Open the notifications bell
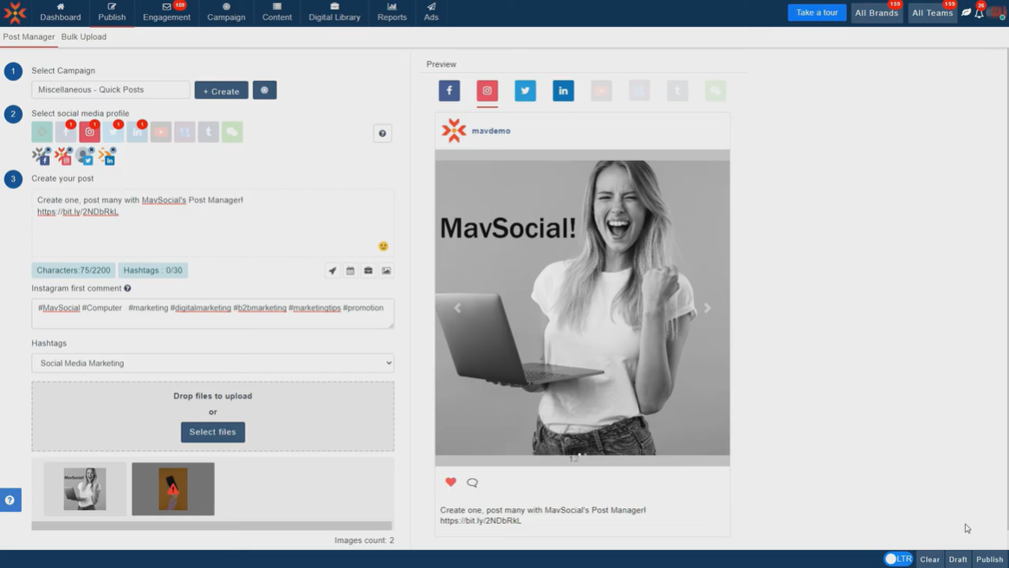This screenshot has width=1009, height=568. pyautogui.click(x=980, y=13)
